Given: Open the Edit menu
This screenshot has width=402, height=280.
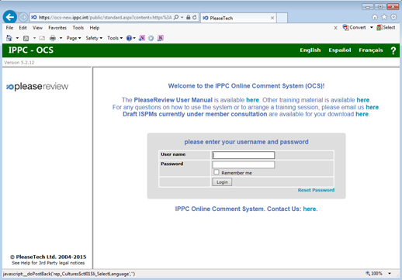Looking at the screenshot, I should pyautogui.click(x=23, y=28).
